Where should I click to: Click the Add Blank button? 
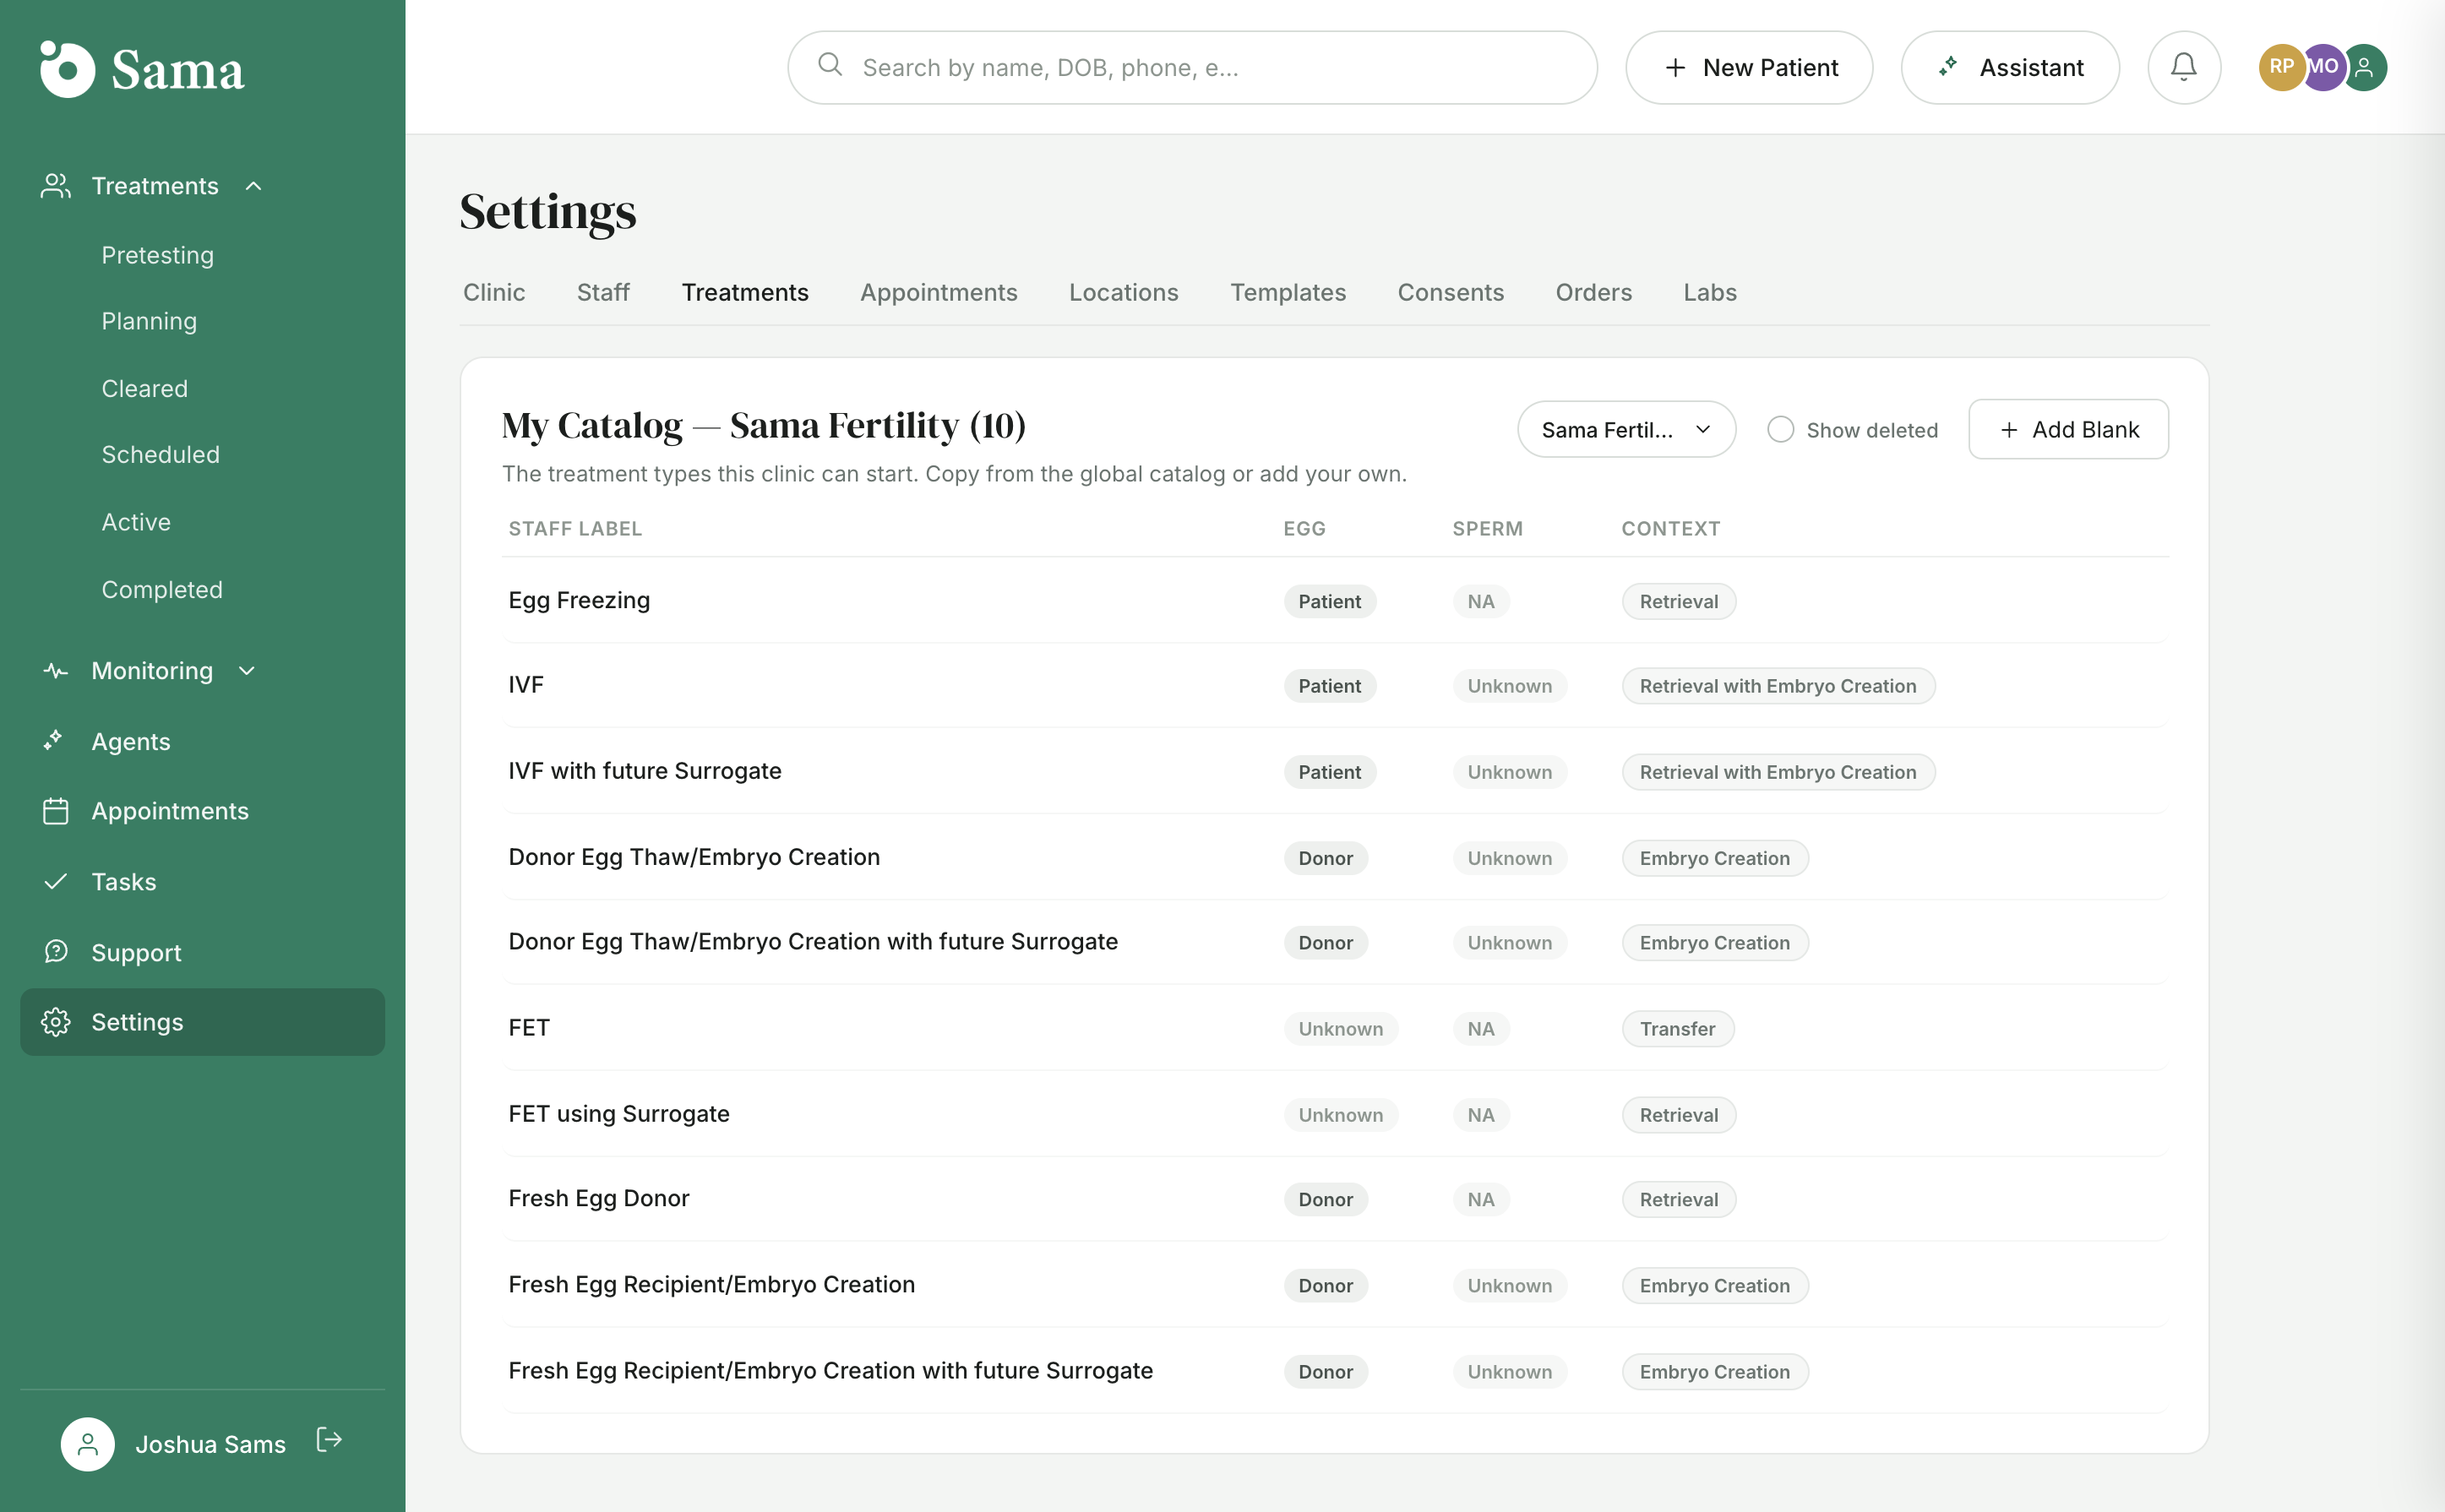click(x=2068, y=430)
